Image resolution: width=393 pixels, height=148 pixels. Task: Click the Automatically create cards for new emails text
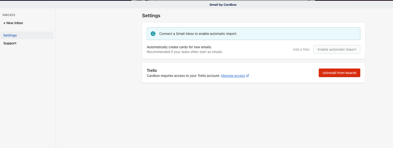[180, 47]
